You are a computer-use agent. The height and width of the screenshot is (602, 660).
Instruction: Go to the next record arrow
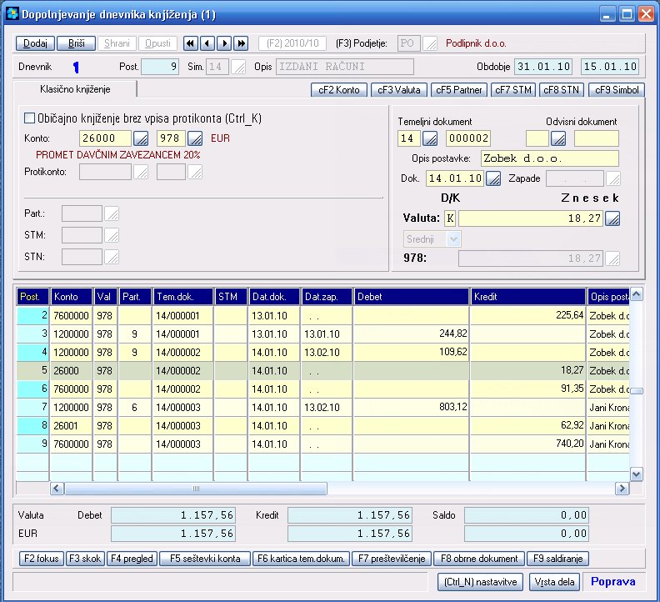[223, 43]
